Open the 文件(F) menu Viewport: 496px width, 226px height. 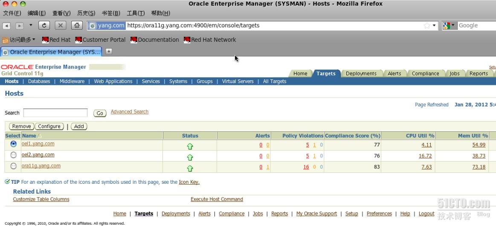point(12,13)
